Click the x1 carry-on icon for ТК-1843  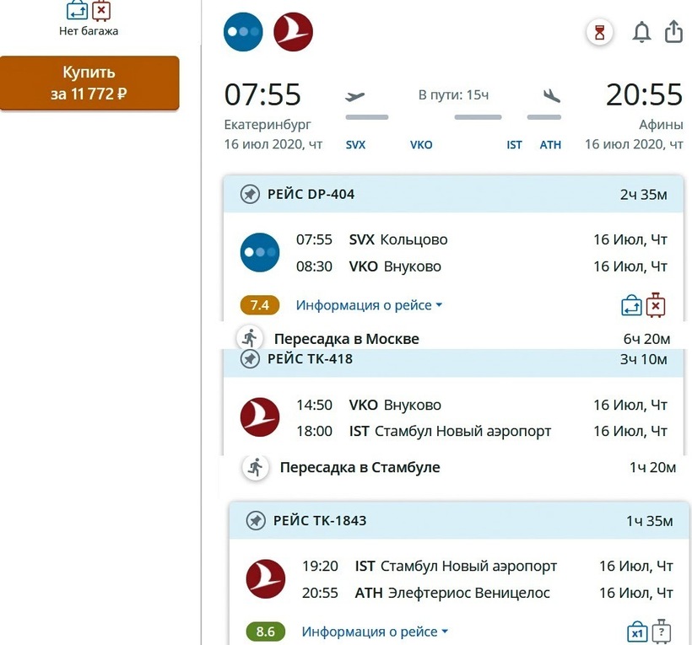tap(637, 632)
